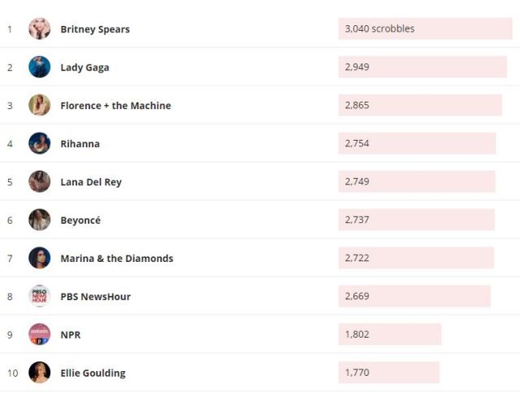Open Lady Gaga avatar thumbnail
This screenshot has height=397, width=520.
coord(39,68)
